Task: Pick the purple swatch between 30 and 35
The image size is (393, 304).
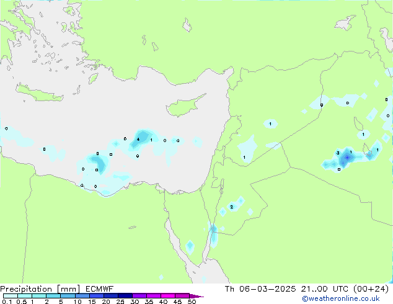Action: 139,296
